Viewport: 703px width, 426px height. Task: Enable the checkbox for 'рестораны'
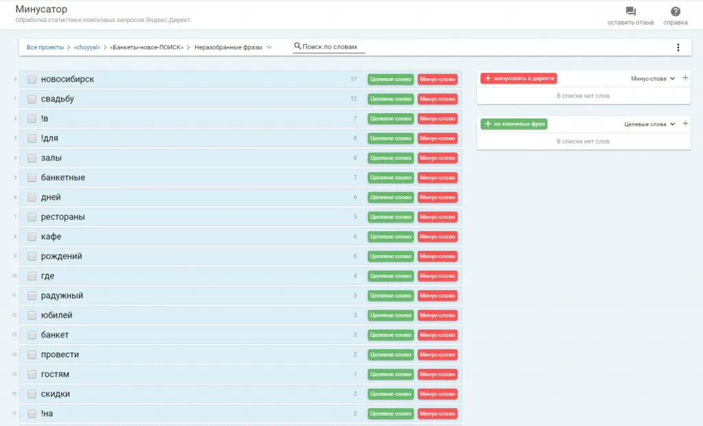point(32,217)
